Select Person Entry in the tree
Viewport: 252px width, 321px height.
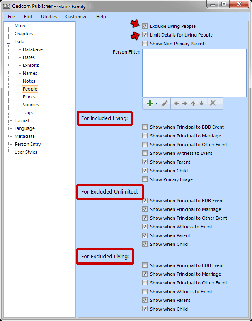(28, 145)
